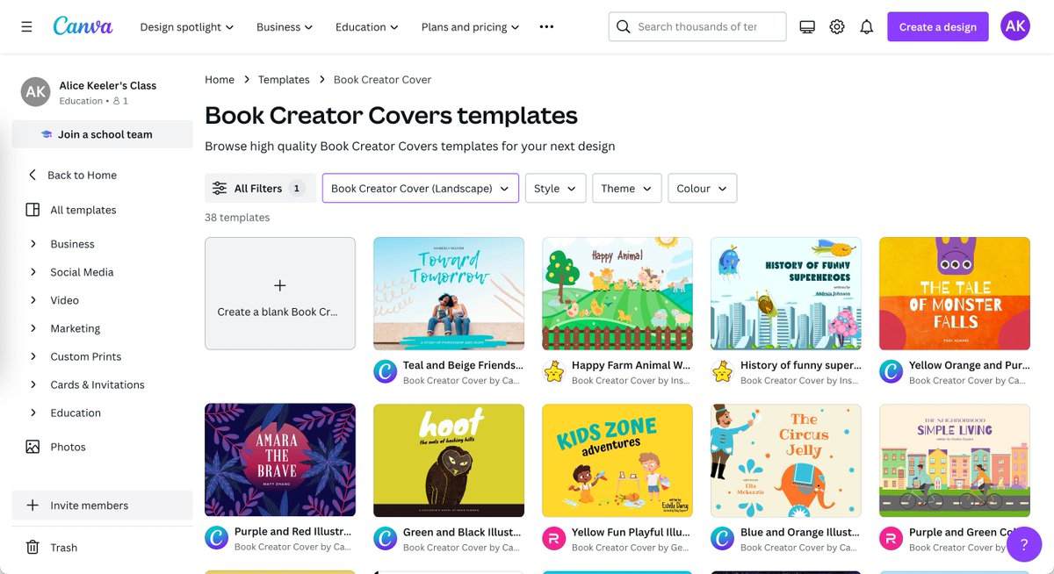Open the three-dots more menu in header
This screenshot has width=1054, height=574.
546,26
